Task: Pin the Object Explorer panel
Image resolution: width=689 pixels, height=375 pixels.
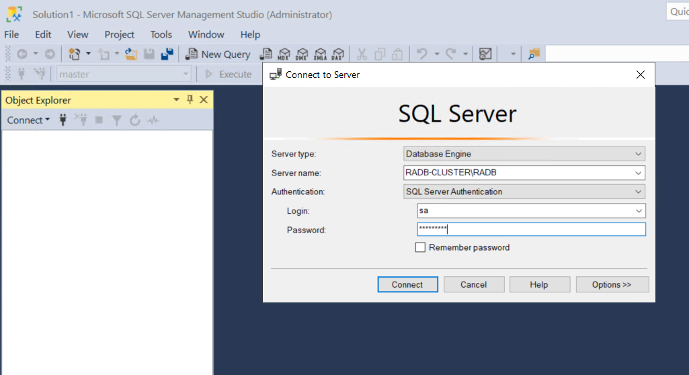Action: 190,99
